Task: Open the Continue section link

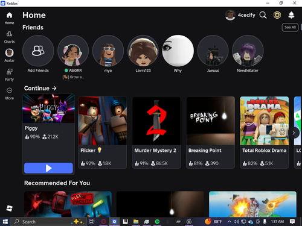Action: (40, 88)
